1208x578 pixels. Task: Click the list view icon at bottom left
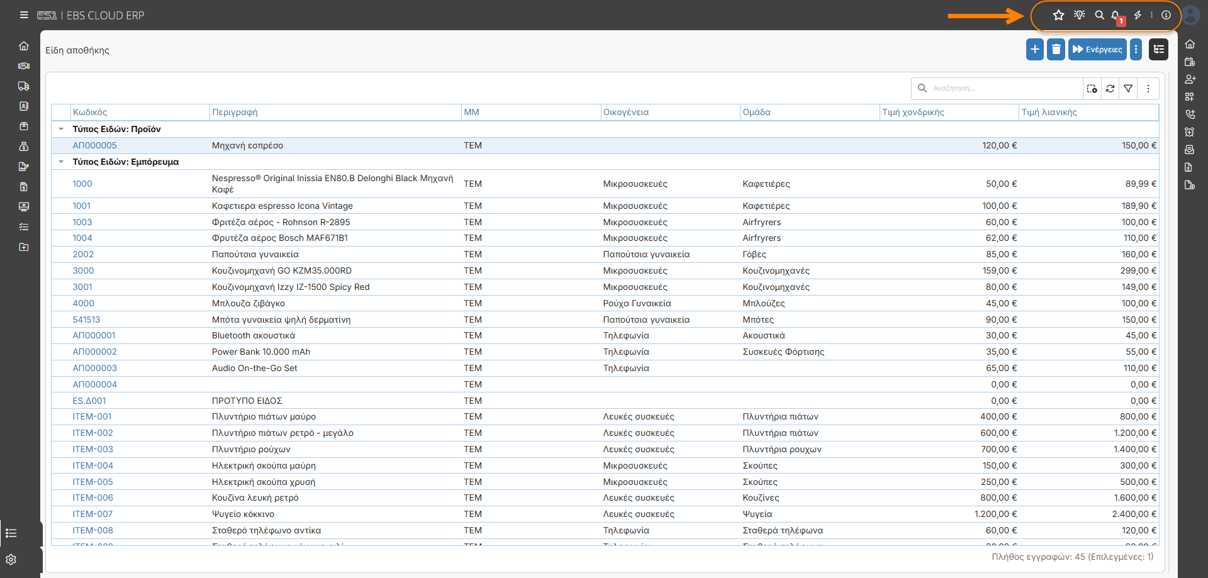tap(11, 533)
